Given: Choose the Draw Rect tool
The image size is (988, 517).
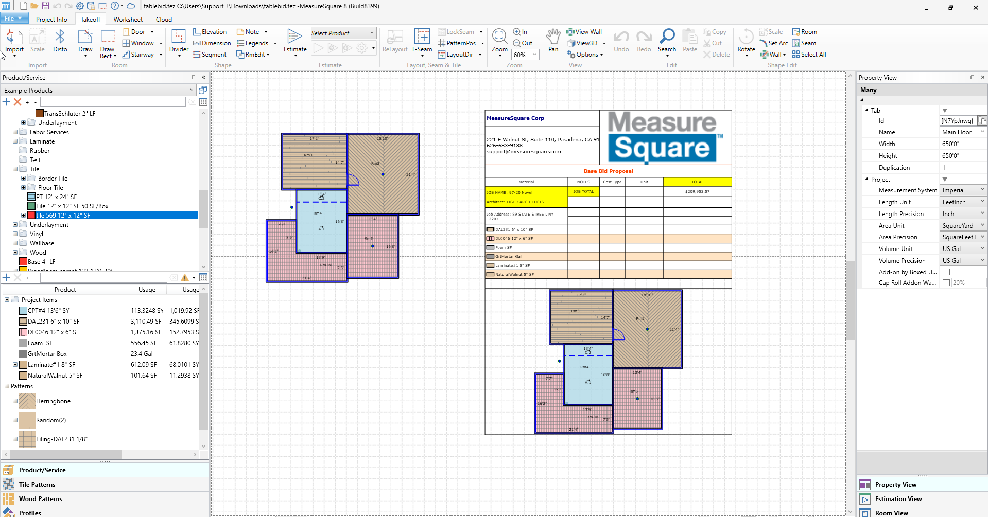Looking at the screenshot, I should coord(108,44).
